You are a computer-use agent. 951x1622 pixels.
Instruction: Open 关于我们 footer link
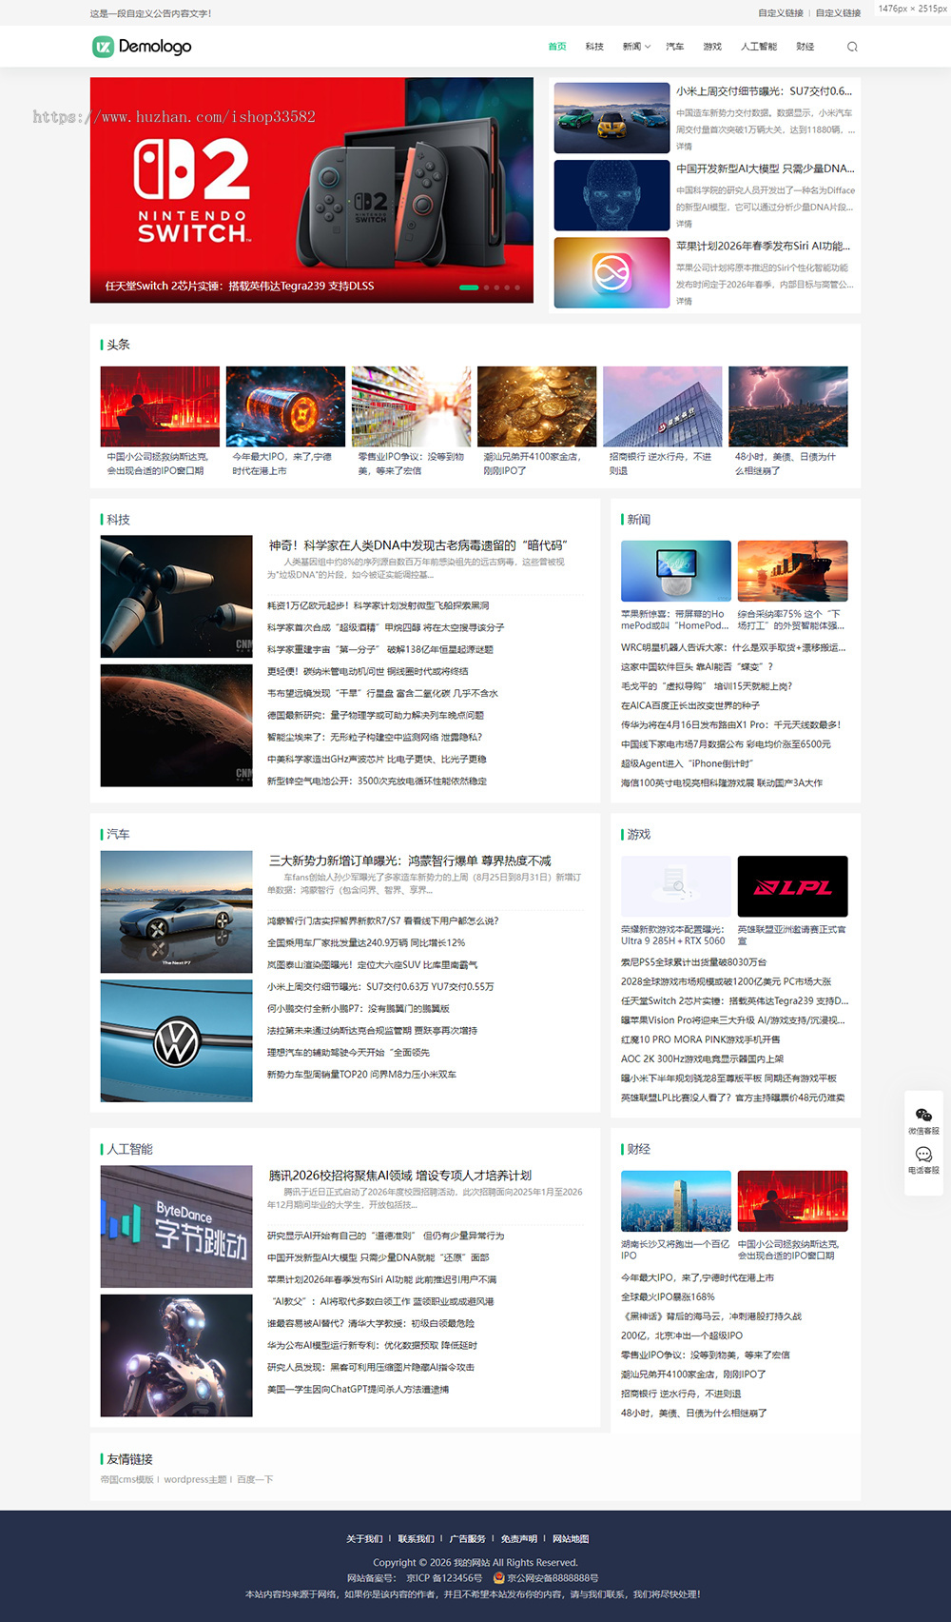pos(364,1538)
